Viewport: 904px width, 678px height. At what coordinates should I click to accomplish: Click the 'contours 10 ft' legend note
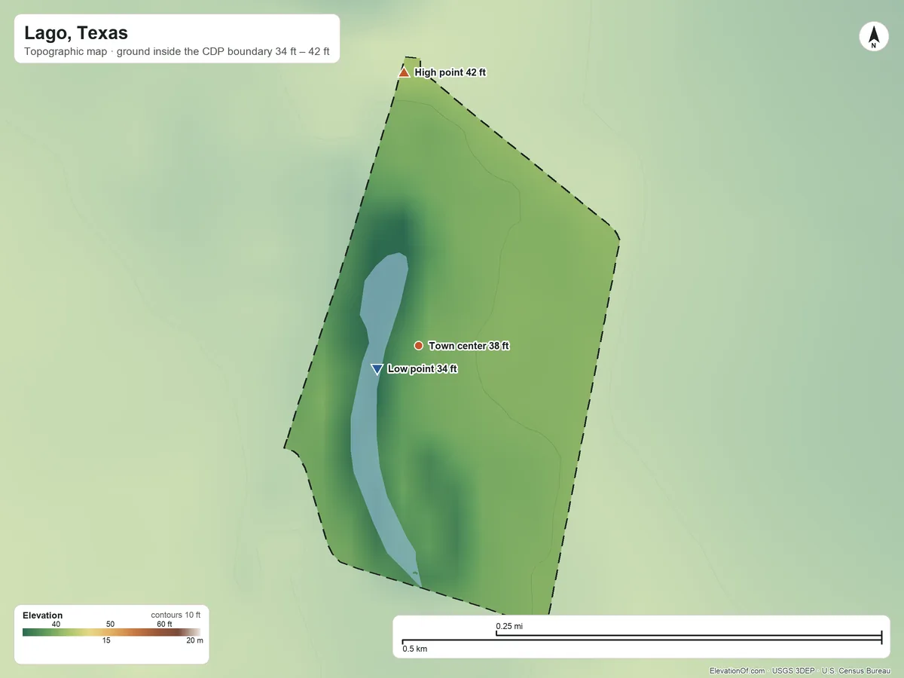pyautogui.click(x=176, y=615)
